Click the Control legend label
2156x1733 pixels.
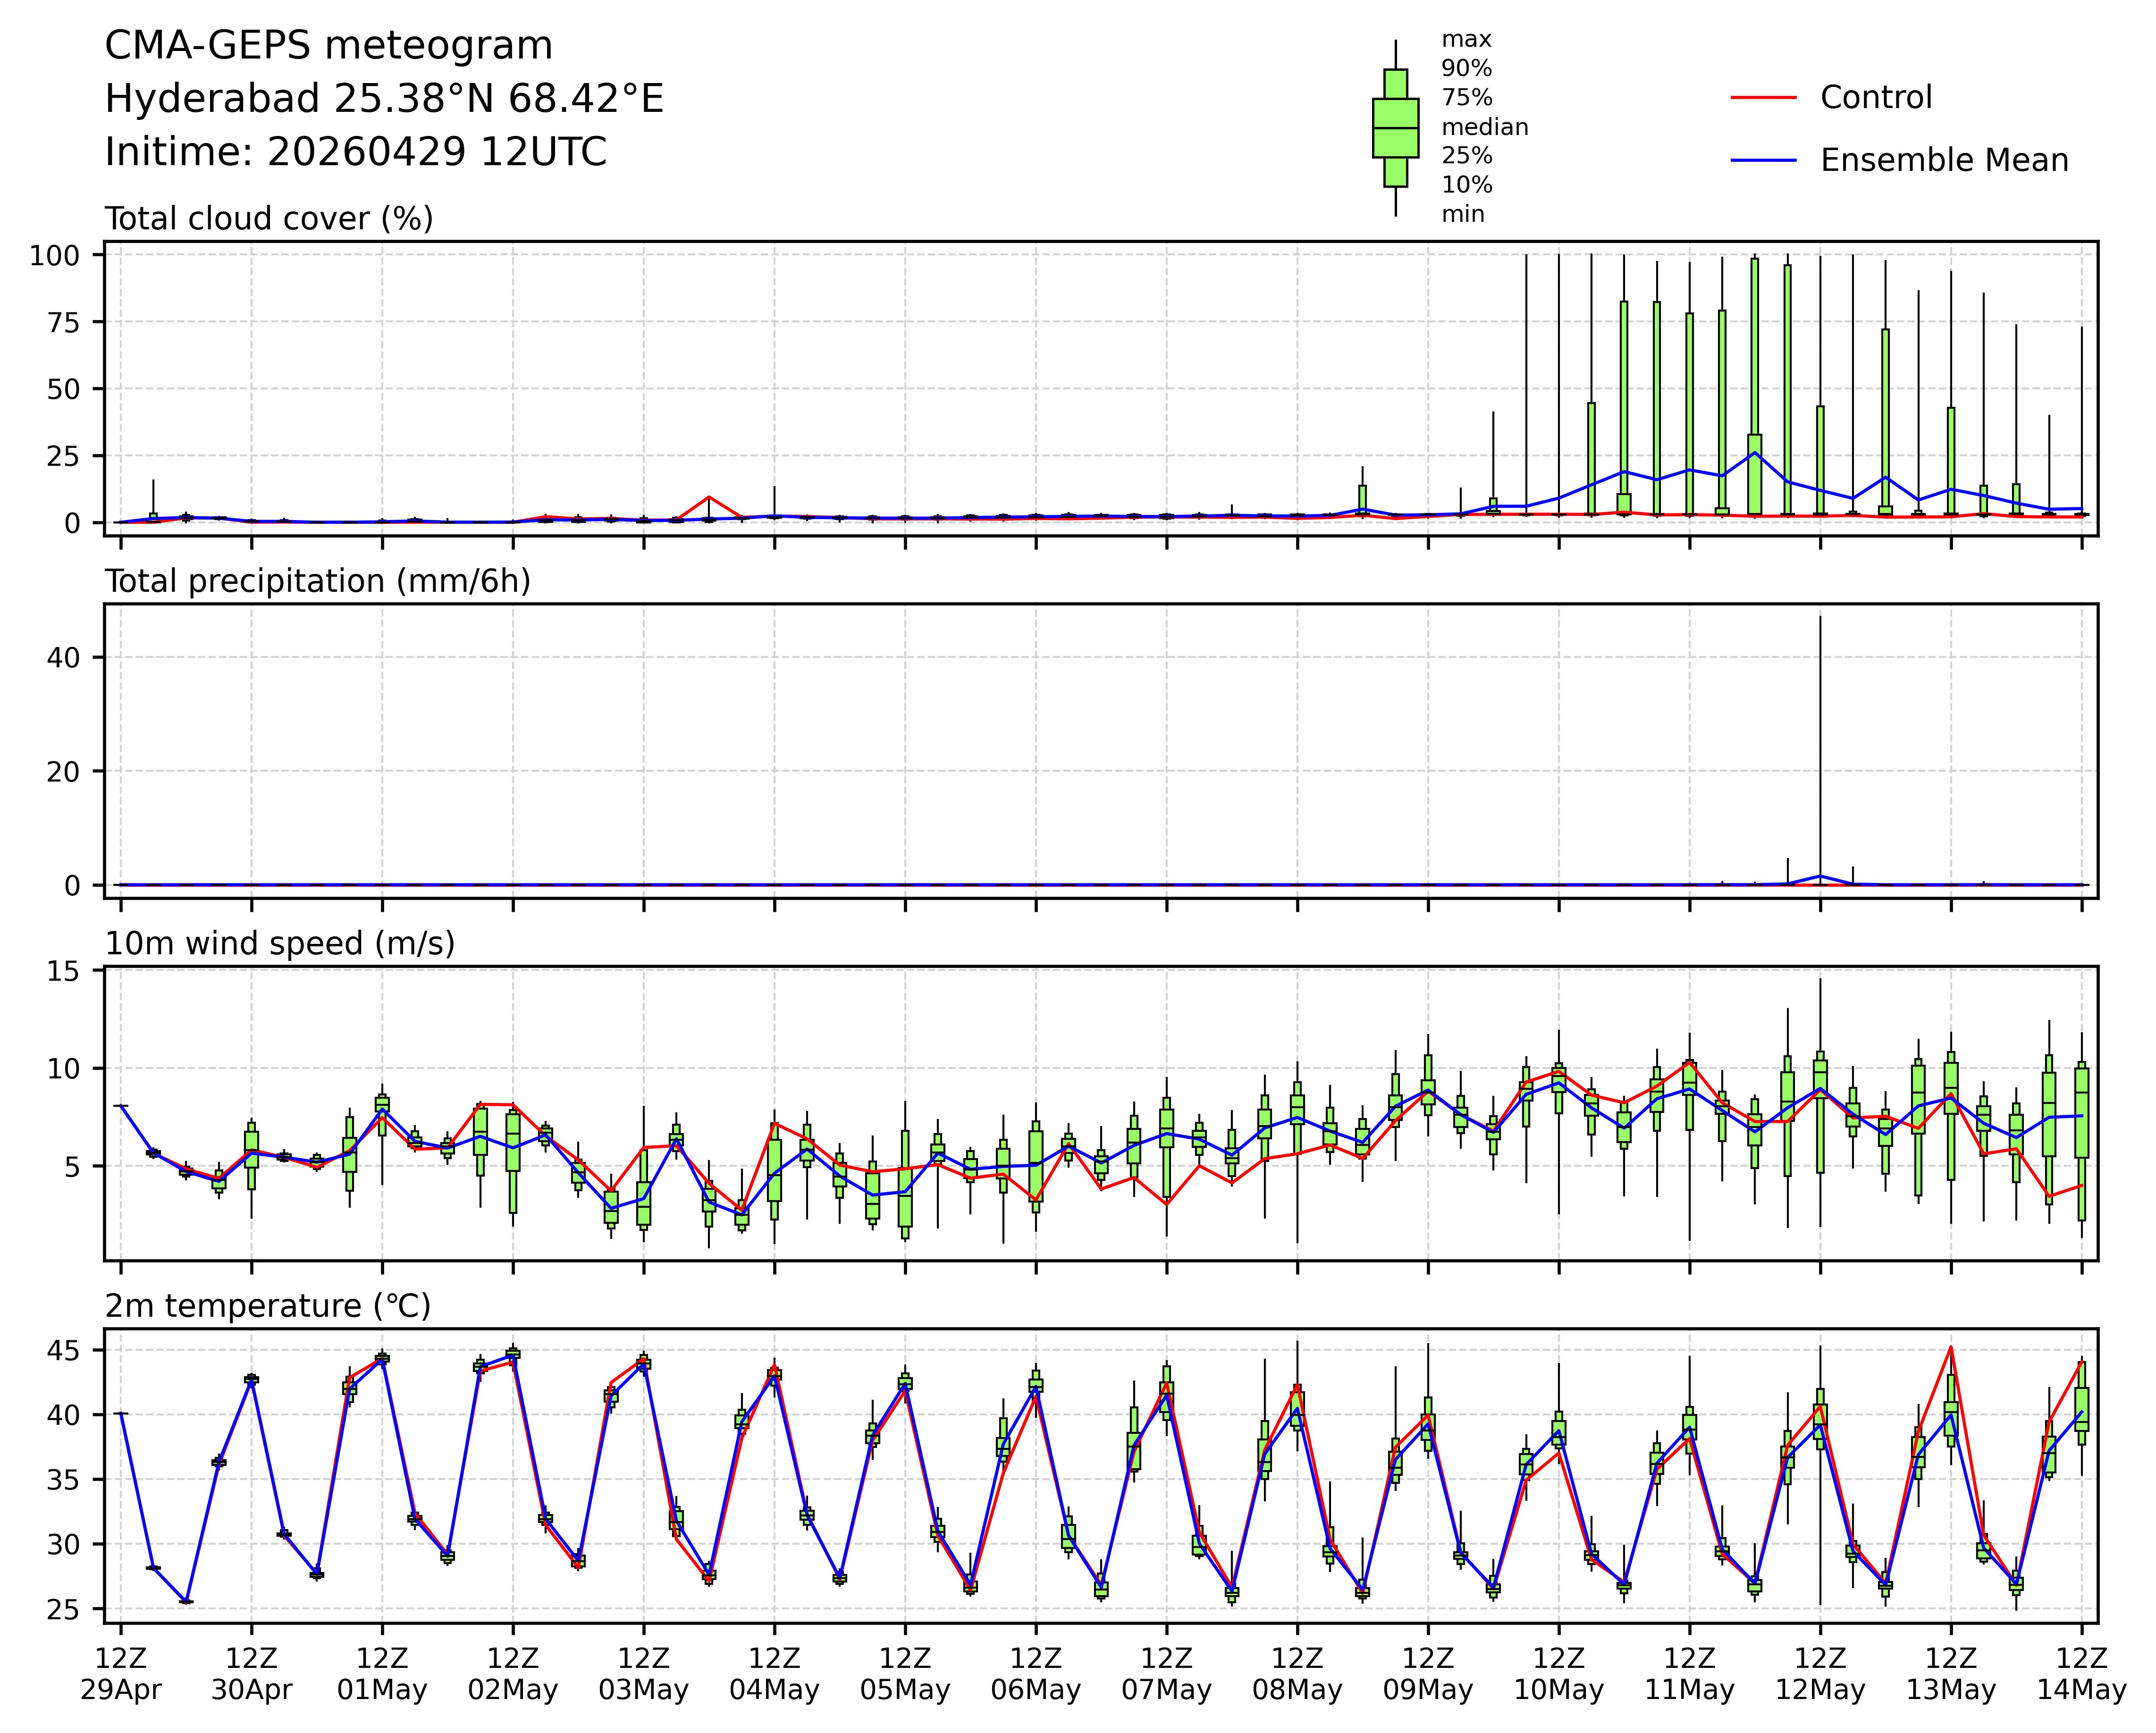(x=1876, y=98)
